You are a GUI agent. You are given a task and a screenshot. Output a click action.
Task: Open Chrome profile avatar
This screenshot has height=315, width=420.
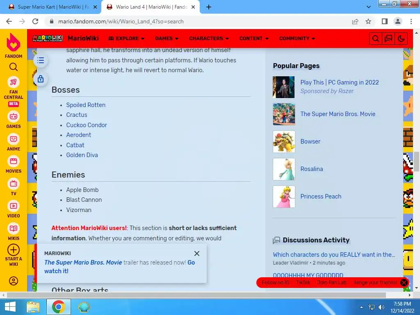pos(398,21)
